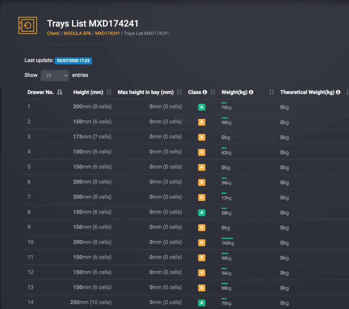Click class B badge for drawer 12
The image size is (349, 309).
click(x=202, y=273)
